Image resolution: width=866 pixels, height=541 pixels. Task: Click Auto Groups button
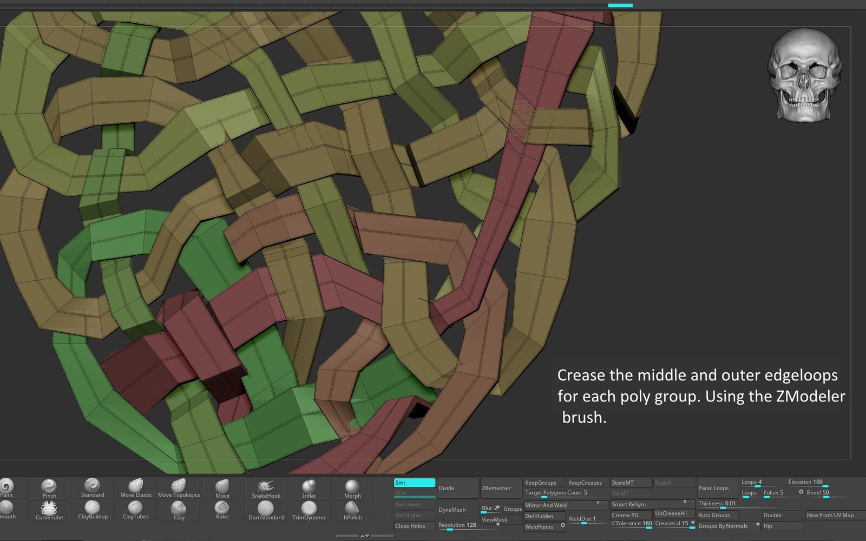coord(718,515)
